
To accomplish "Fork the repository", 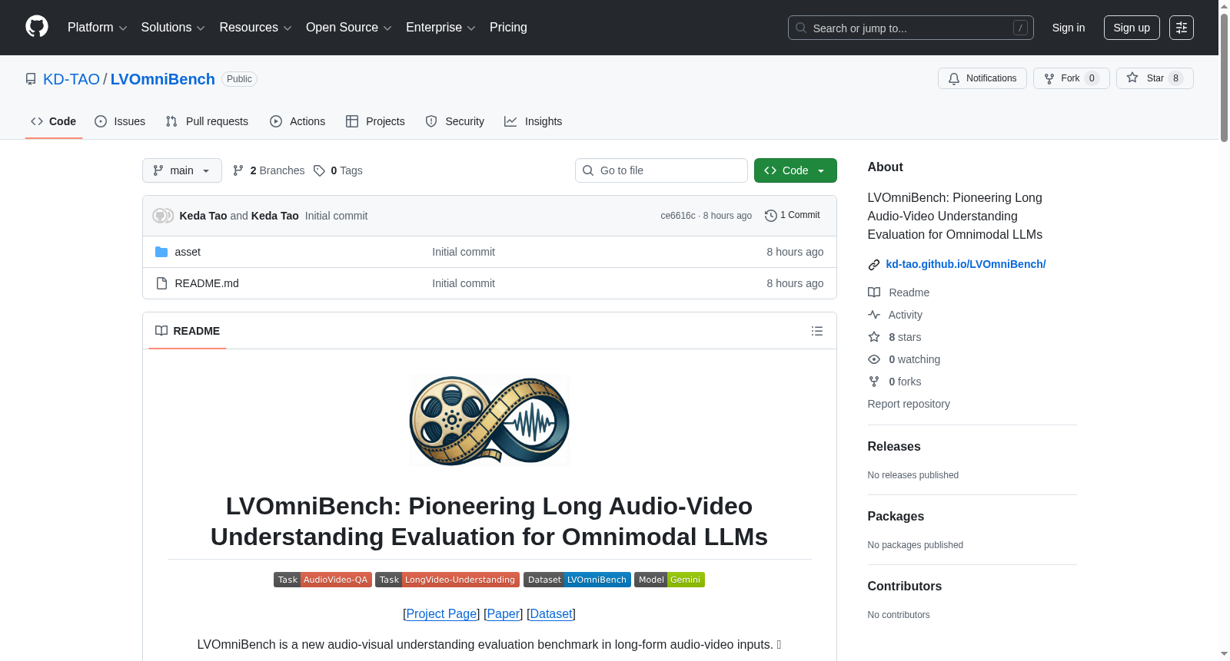I will 1072,78.
